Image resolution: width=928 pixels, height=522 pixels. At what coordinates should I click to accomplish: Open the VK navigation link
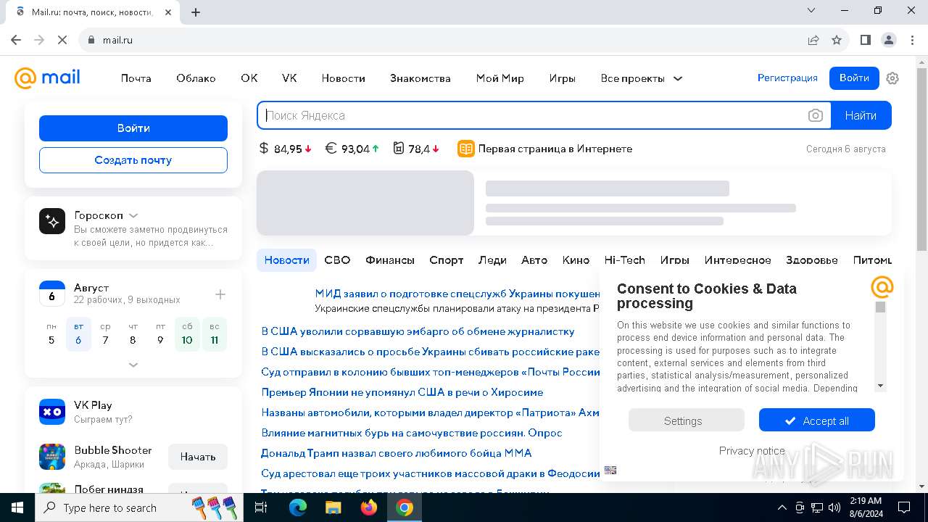click(289, 78)
